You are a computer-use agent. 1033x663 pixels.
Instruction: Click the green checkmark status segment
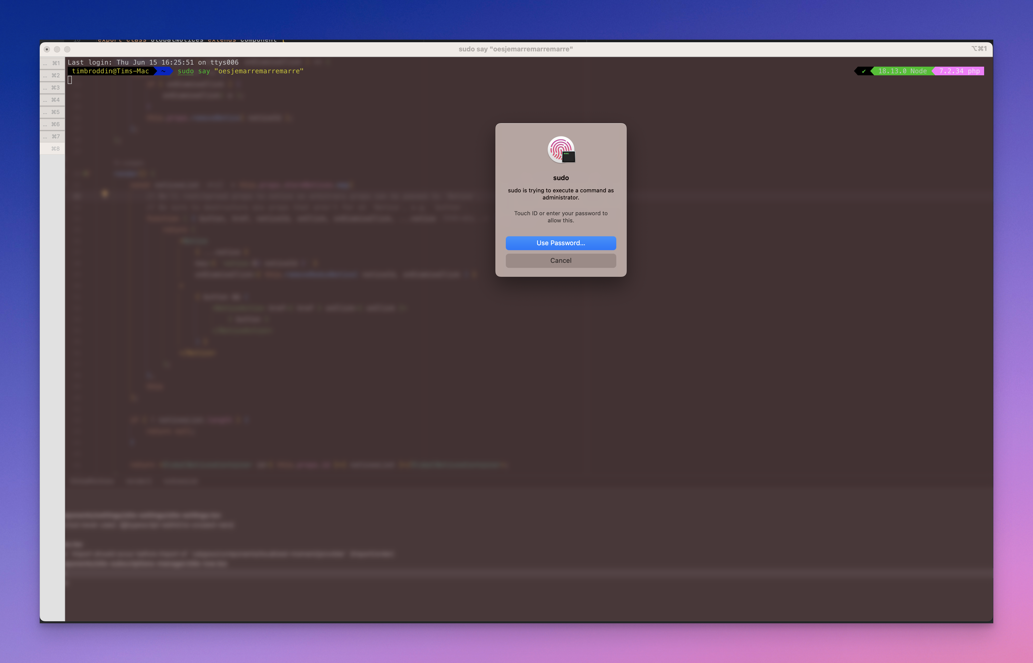863,71
